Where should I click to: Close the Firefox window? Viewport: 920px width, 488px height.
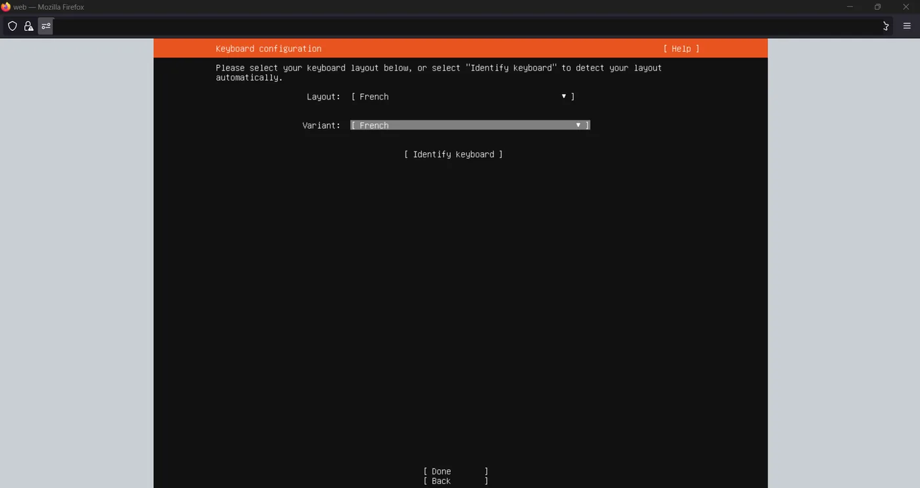coord(906,7)
